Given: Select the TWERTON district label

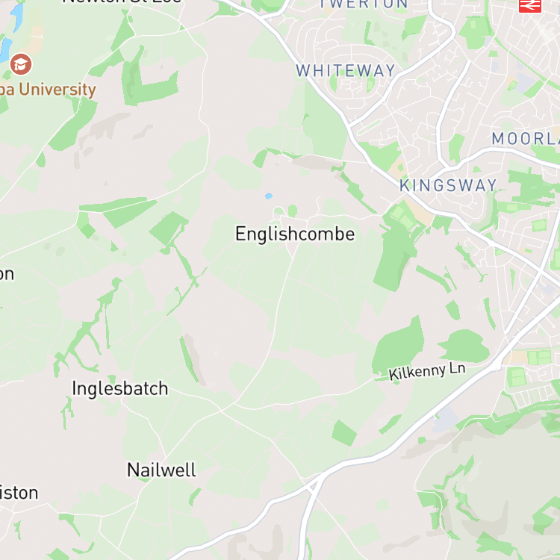Looking at the screenshot, I should click(364, 4).
